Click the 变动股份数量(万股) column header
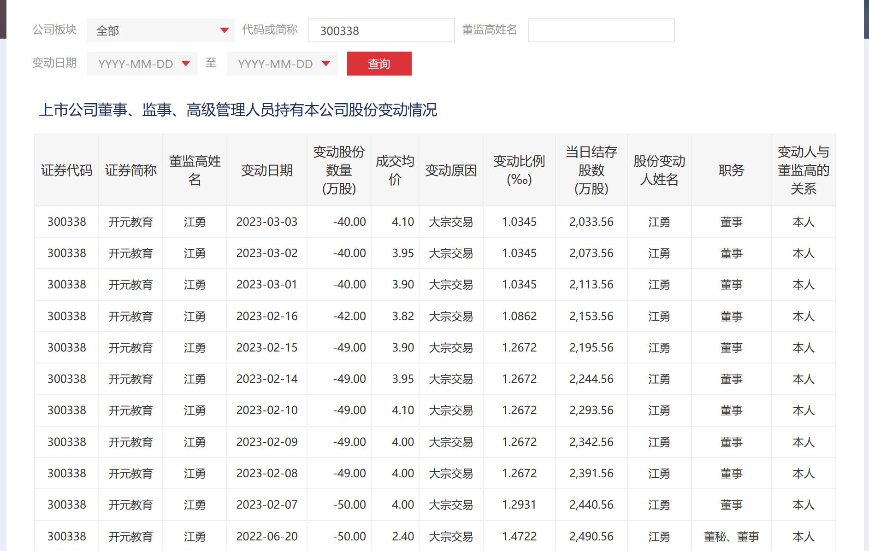The width and height of the screenshot is (869, 551). pos(339,170)
